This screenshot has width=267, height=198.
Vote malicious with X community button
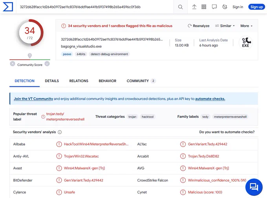(x=13, y=64)
